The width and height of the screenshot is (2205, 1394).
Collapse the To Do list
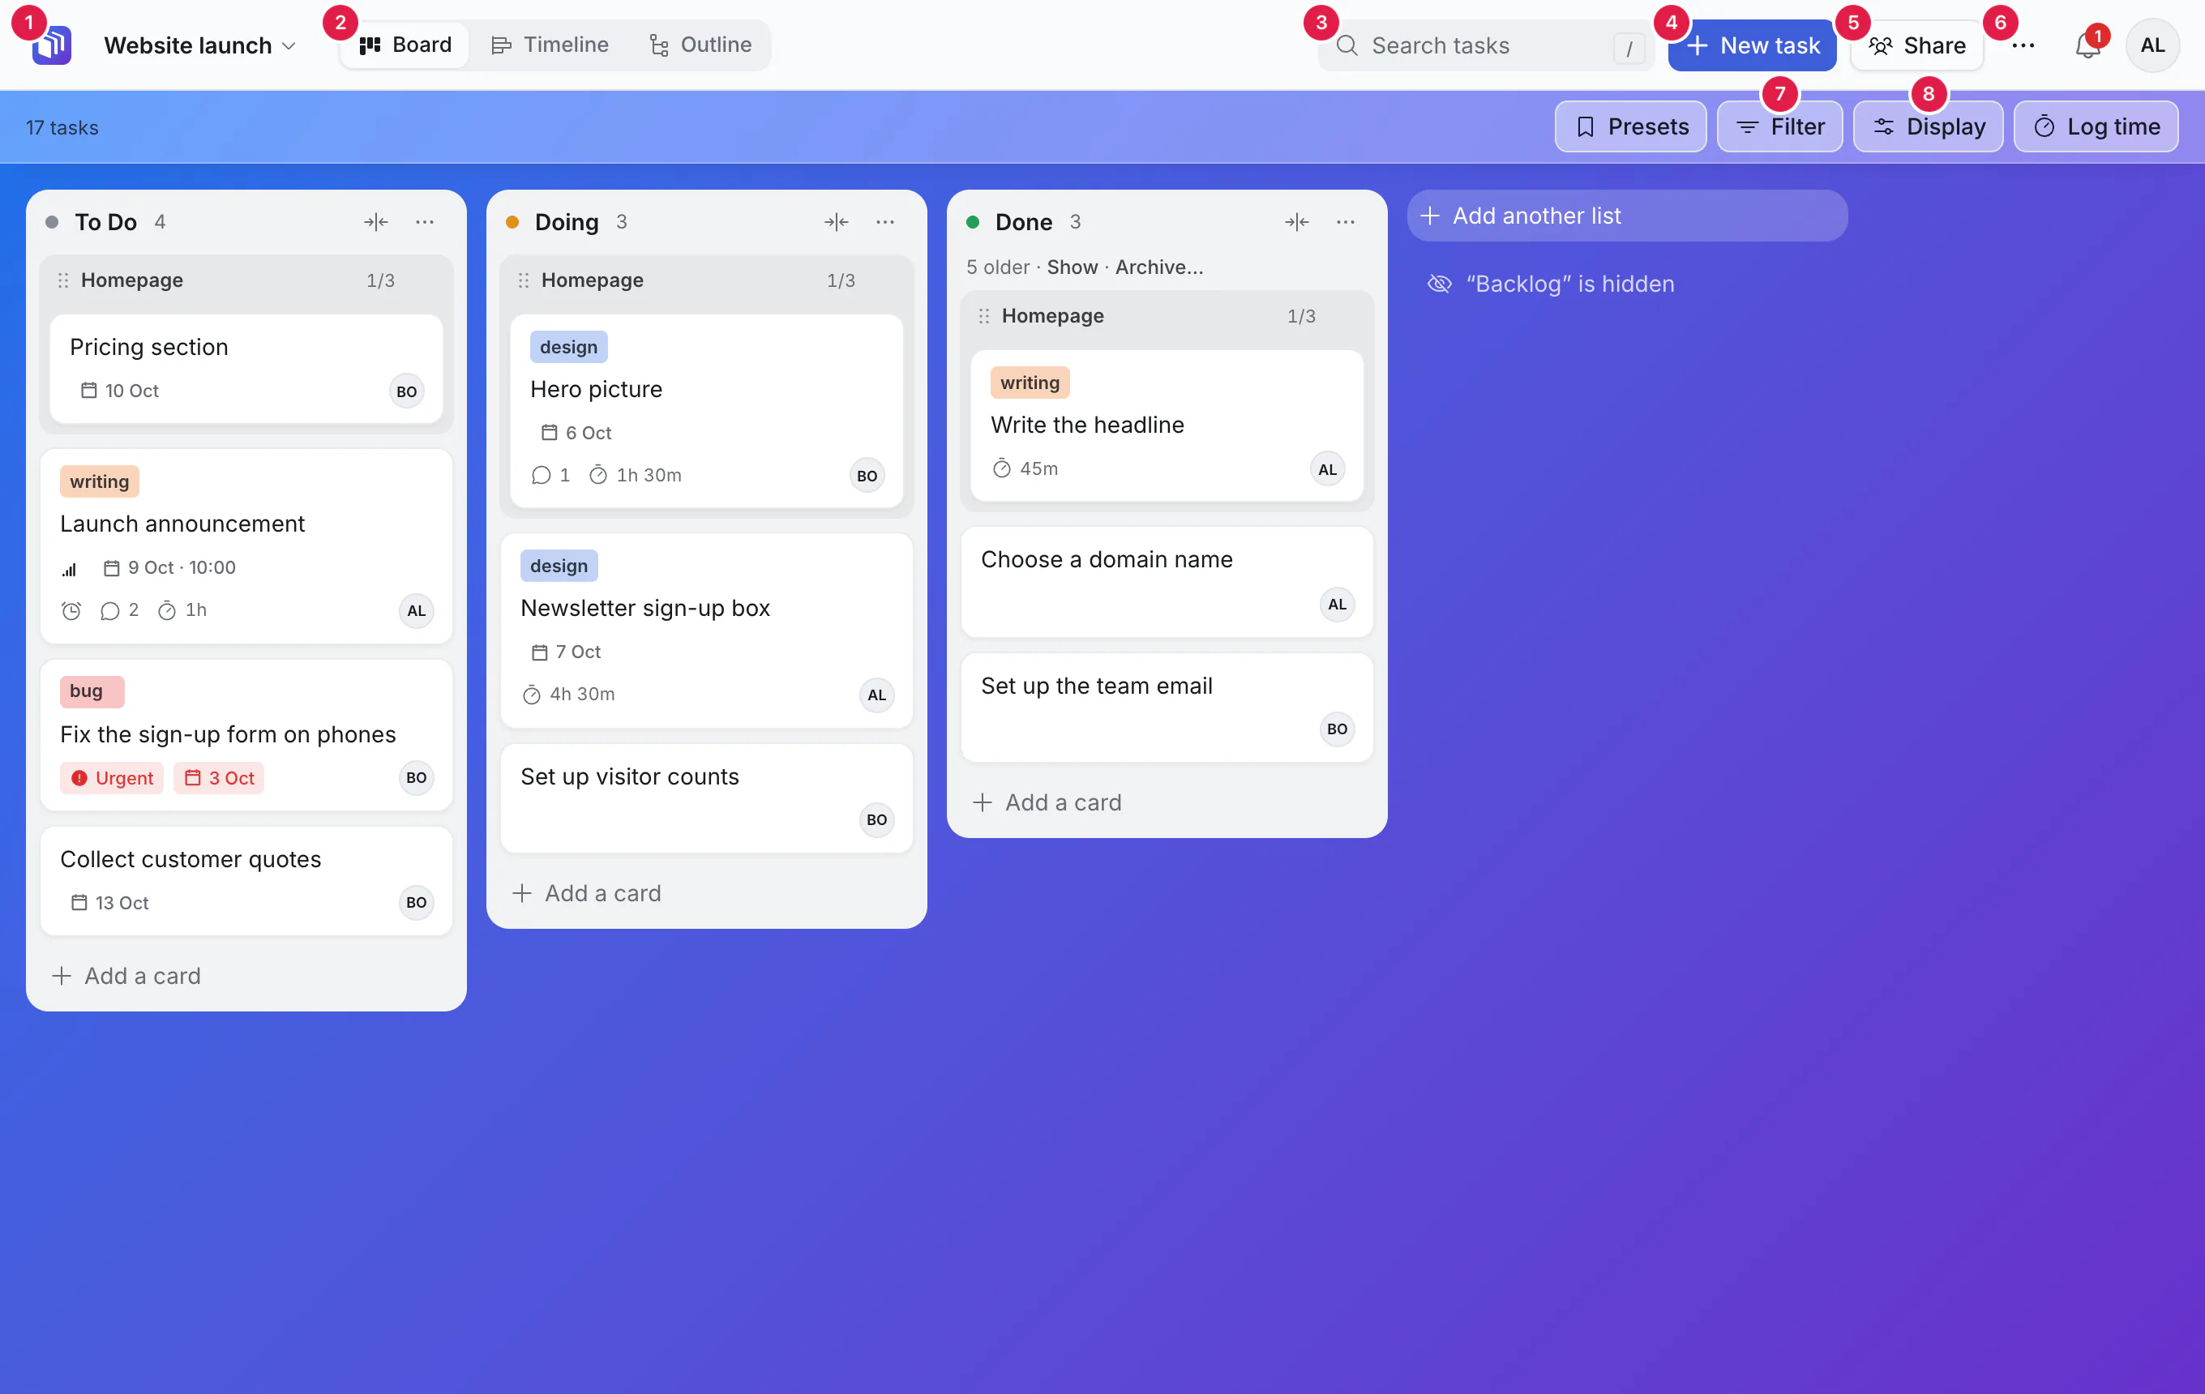click(x=375, y=221)
